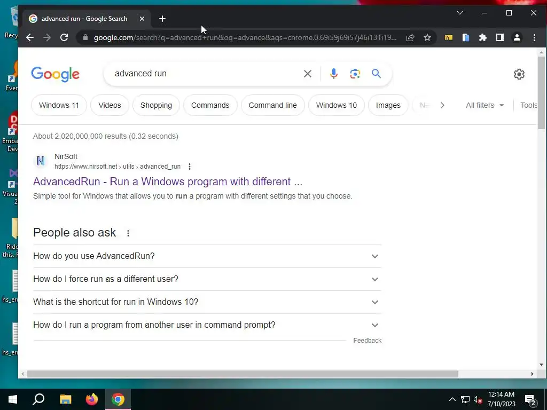Image resolution: width=547 pixels, height=410 pixels.
Task: Click the horizontal scrollbar right arrow
Action: 533,374
